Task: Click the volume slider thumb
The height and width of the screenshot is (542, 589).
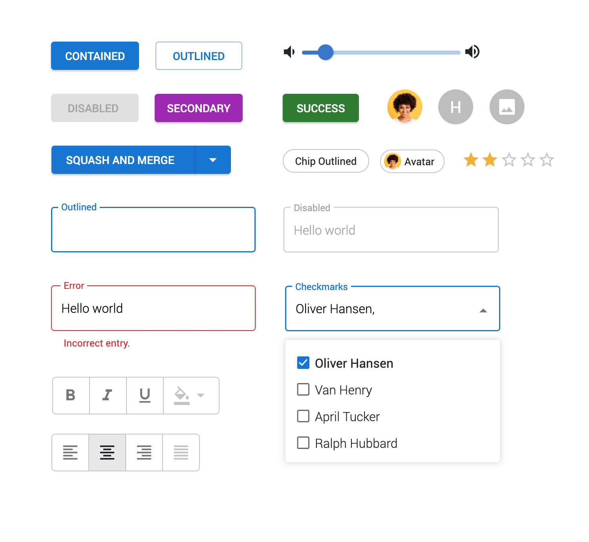Action: (x=326, y=52)
